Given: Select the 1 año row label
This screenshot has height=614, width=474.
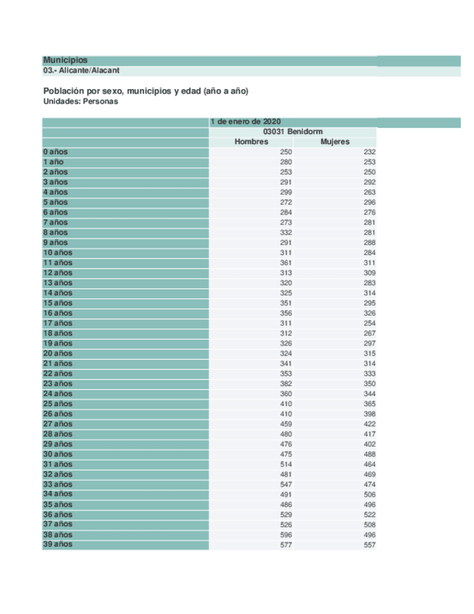Looking at the screenshot, I should click(54, 162).
